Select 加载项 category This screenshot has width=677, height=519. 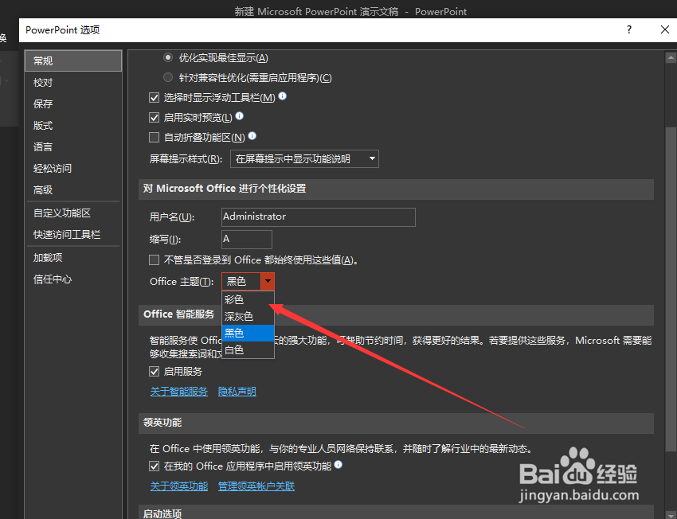pos(73,258)
